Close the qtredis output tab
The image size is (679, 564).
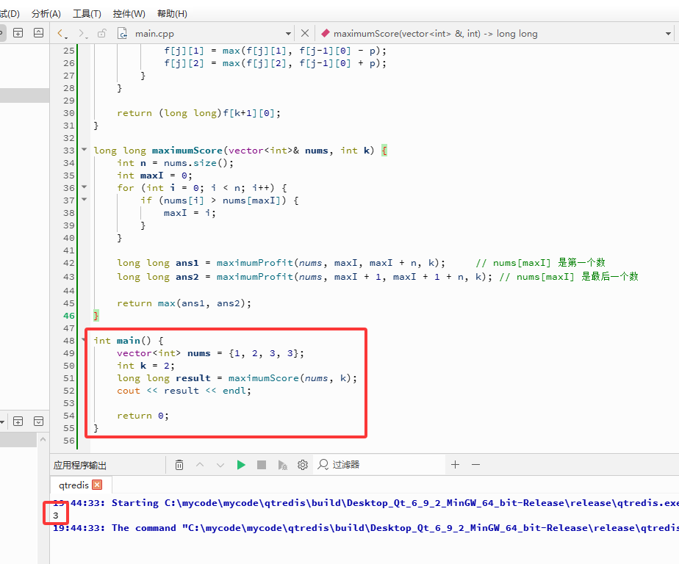pos(98,485)
